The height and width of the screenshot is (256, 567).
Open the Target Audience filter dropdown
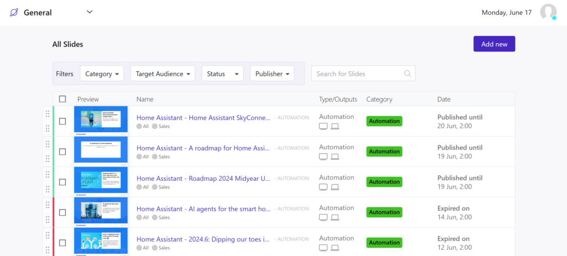(163, 74)
